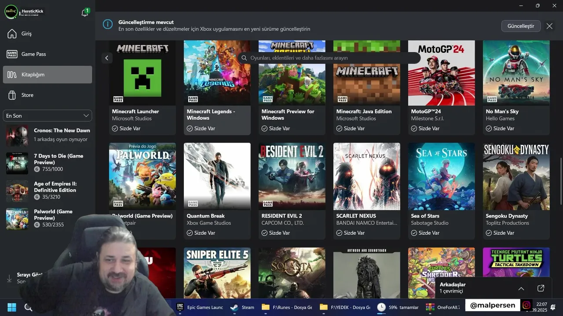Open Age of Empires II recent entry
The image size is (563, 316).
coord(48,190)
